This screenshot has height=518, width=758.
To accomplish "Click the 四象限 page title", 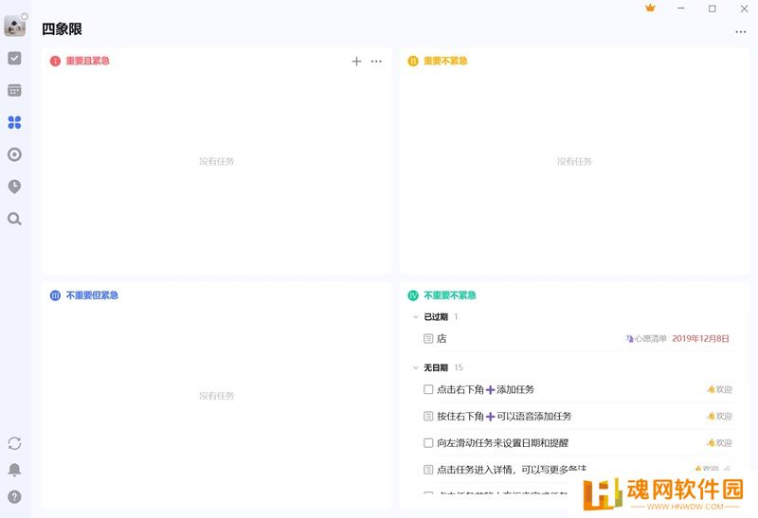I will (x=62, y=29).
